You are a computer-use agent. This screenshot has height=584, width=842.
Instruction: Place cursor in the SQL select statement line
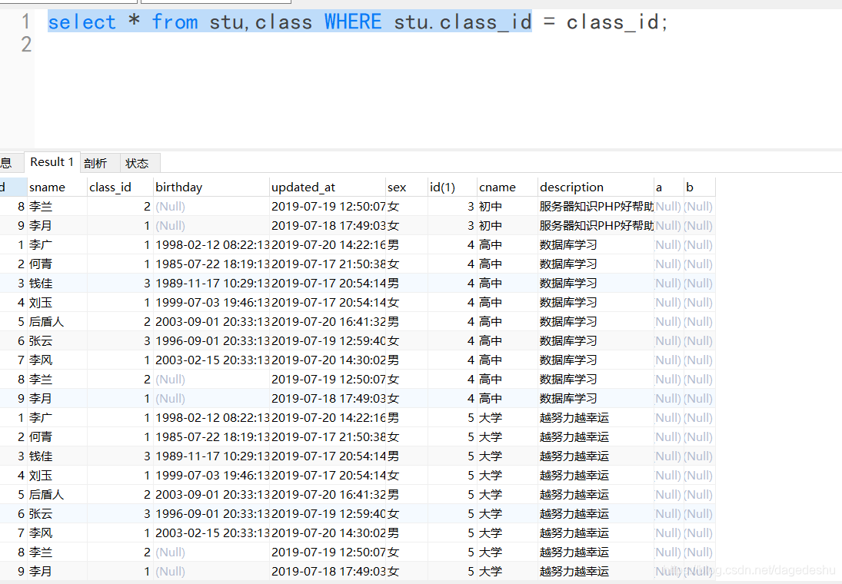click(357, 22)
